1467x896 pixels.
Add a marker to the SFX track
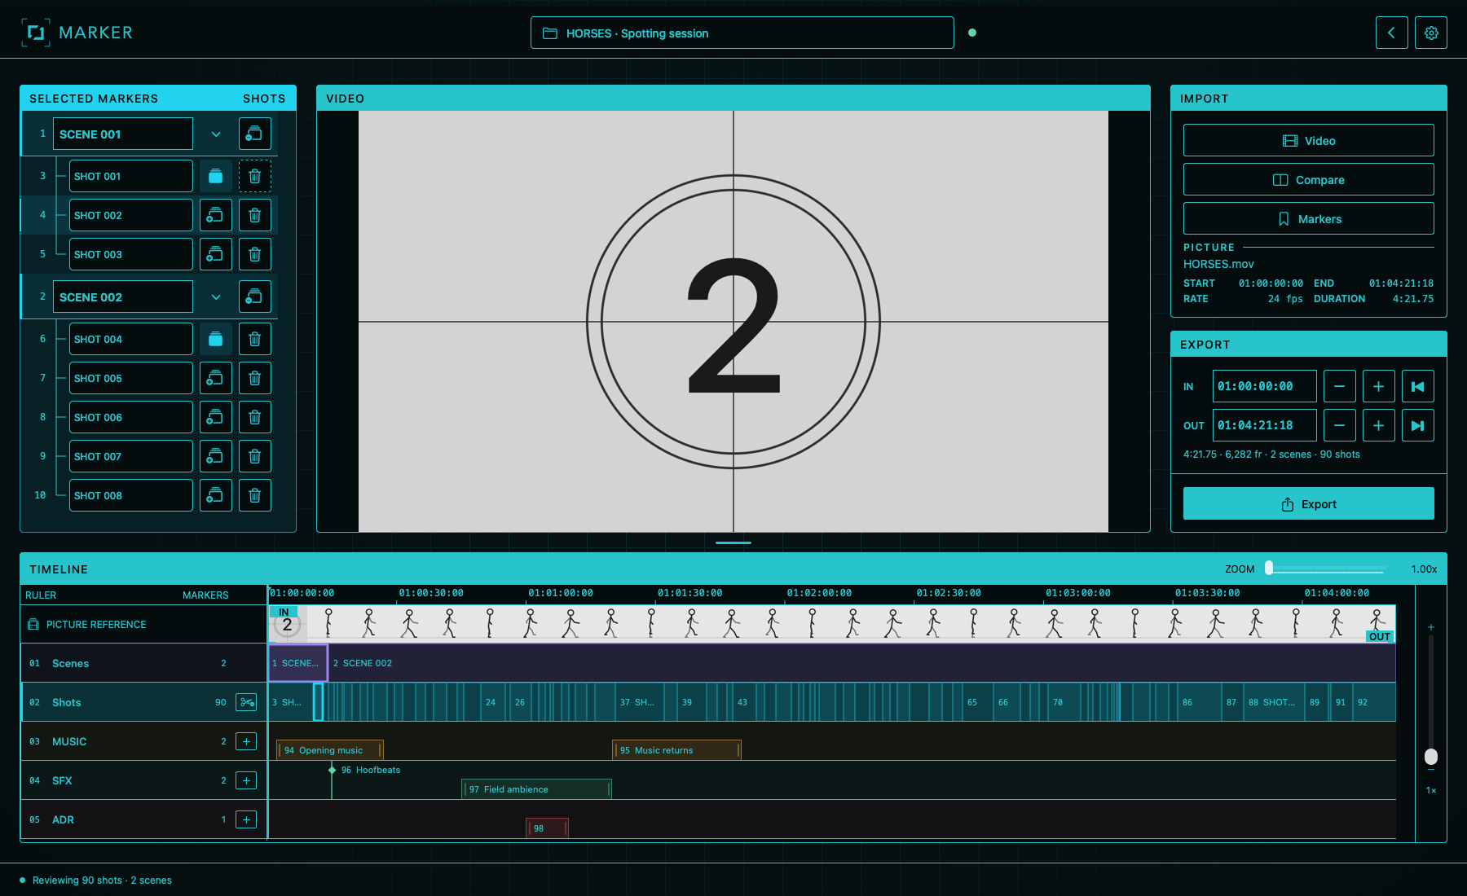246,780
